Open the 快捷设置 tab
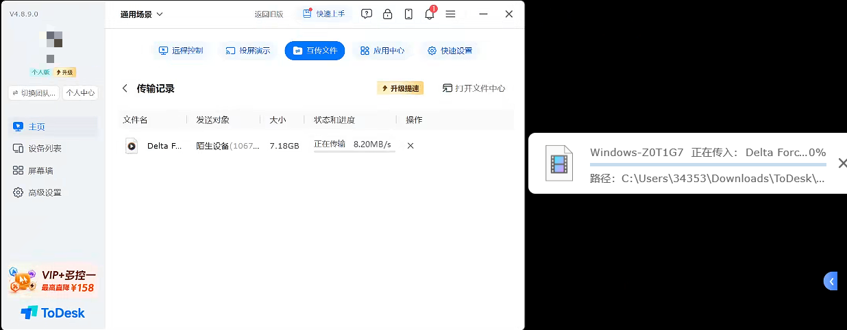This screenshot has height=330, width=847. 450,51
